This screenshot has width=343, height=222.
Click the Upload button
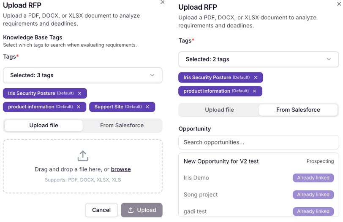coord(142,210)
